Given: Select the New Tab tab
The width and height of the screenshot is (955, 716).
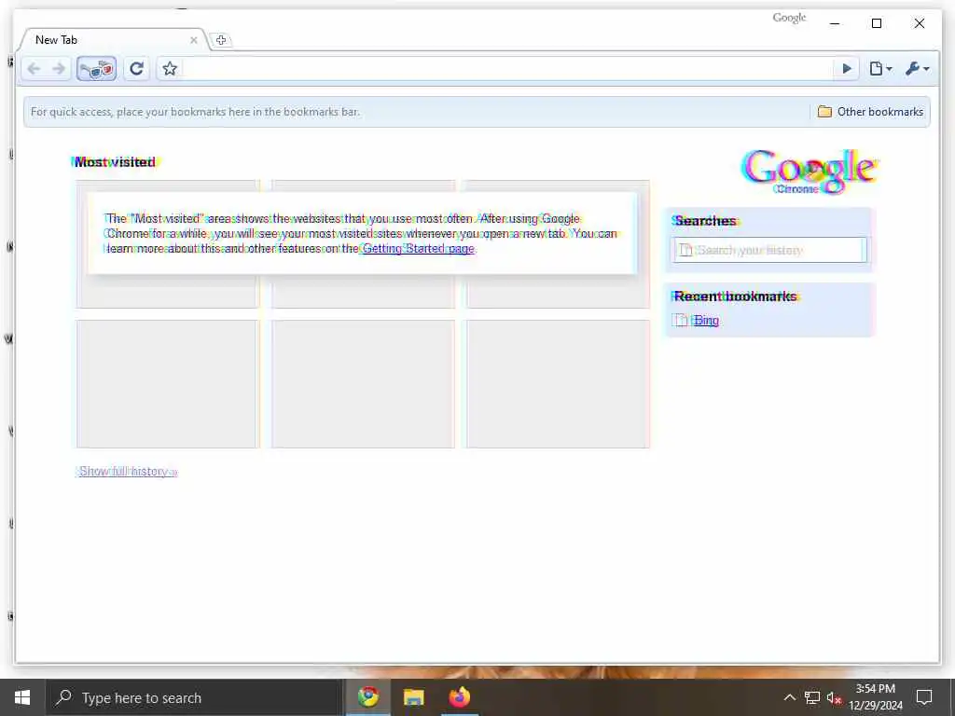Looking at the screenshot, I should point(113,40).
